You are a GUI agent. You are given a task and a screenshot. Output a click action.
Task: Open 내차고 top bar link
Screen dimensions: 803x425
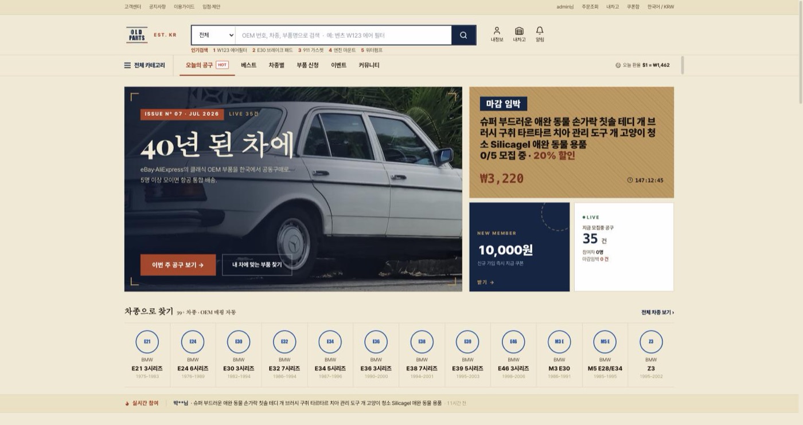pyautogui.click(x=613, y=7)
